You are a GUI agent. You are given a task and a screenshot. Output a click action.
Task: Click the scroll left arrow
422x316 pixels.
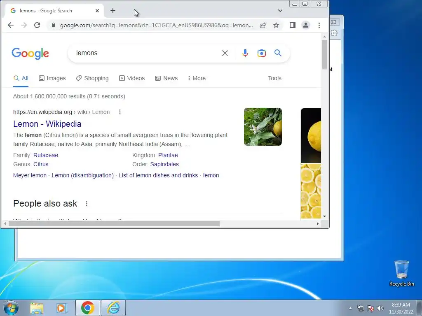pos(5,223)
